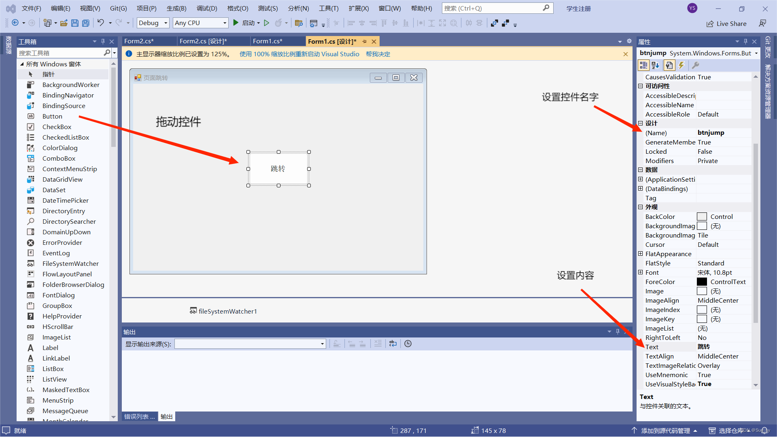
Task: Toggle word wrap in the Output window
Action: [x=393, y=343]
